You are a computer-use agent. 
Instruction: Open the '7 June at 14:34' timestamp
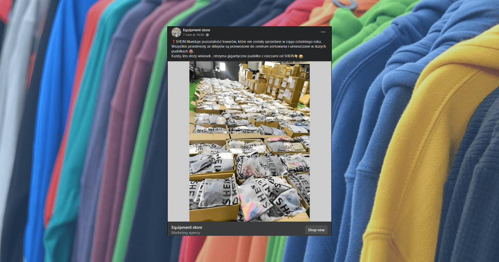click(x=193, y=35)
